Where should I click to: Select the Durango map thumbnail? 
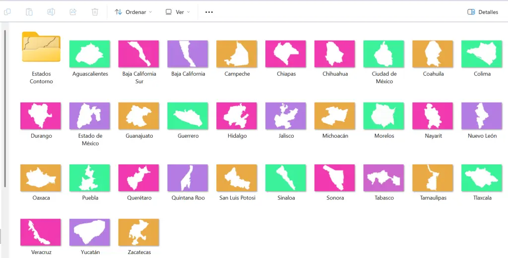(x=41, y=116)
